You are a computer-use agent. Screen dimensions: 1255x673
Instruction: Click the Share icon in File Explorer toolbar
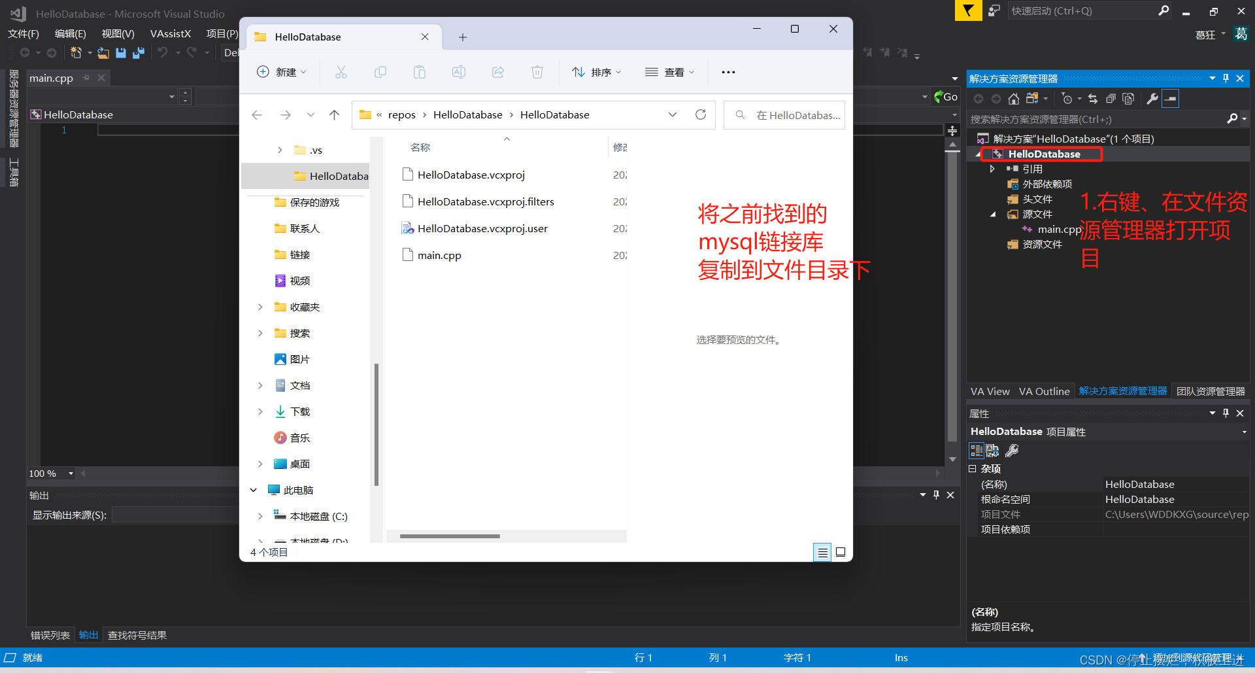point(498,72)
